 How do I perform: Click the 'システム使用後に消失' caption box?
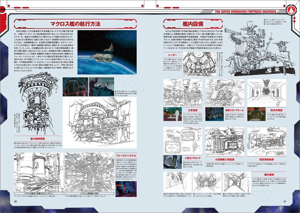pyautogui.click(x=89, y=193)
